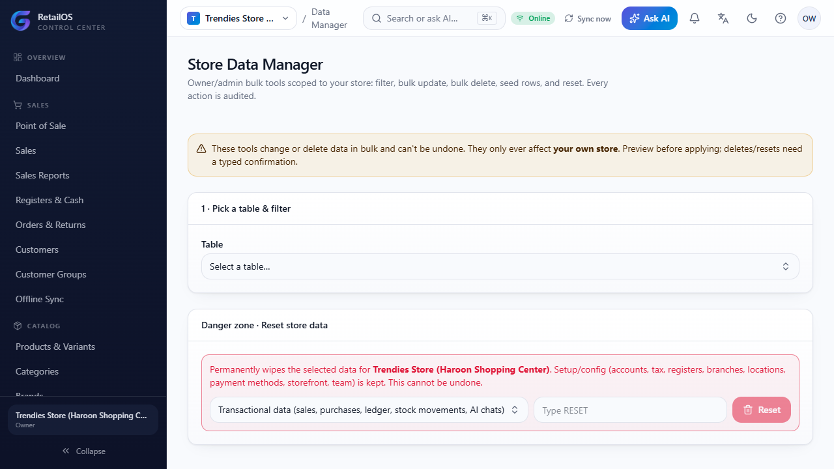The width and height of the screenshot is (834, 469).
Task: Open the Ask AI assistant
Action: coord(650,18)
